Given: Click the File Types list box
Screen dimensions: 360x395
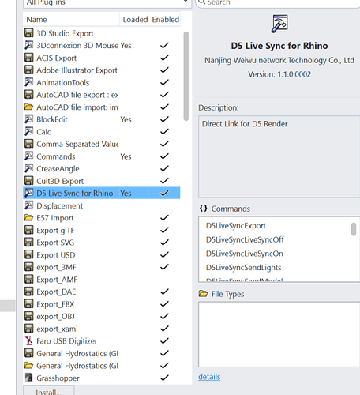Looking at the screenshot, I should pyautogui.click(x=279, y=334).
